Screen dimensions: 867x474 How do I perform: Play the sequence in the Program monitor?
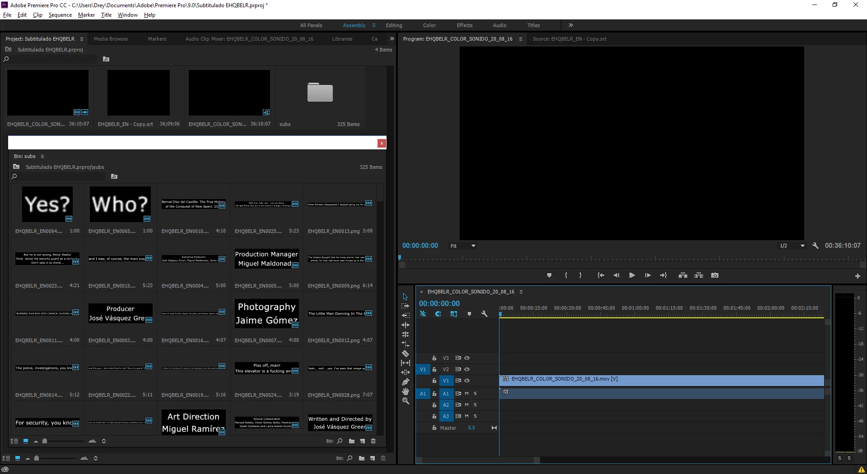point(632,275)
